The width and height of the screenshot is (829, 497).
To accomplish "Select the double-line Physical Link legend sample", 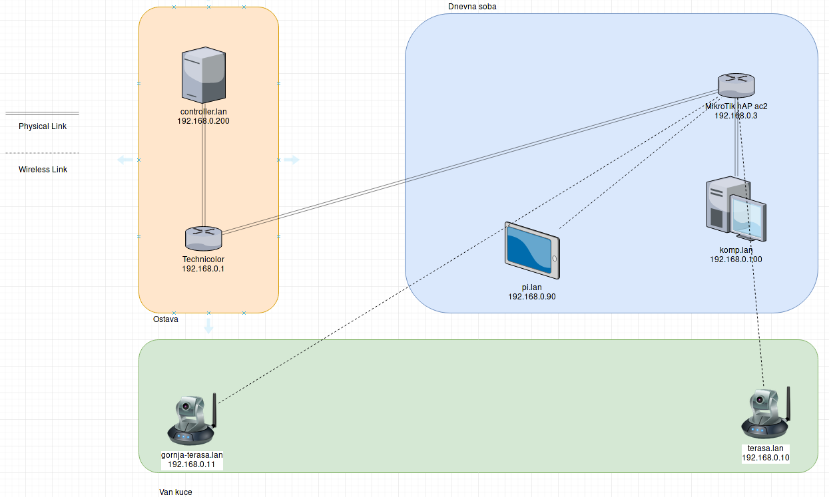I will tap(42, 113).
